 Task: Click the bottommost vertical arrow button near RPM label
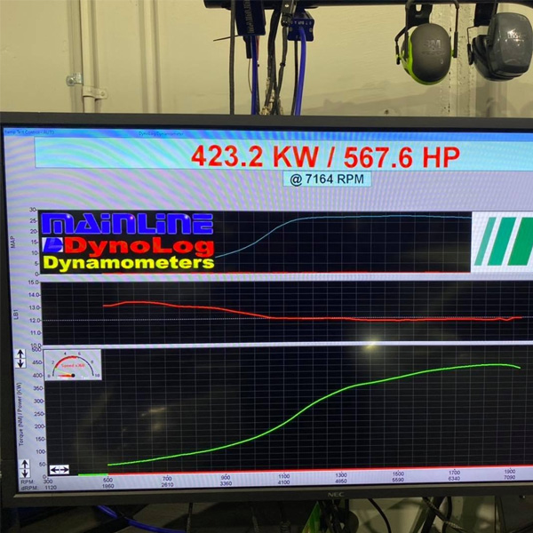pyautogui.click(x=25, y=473)
